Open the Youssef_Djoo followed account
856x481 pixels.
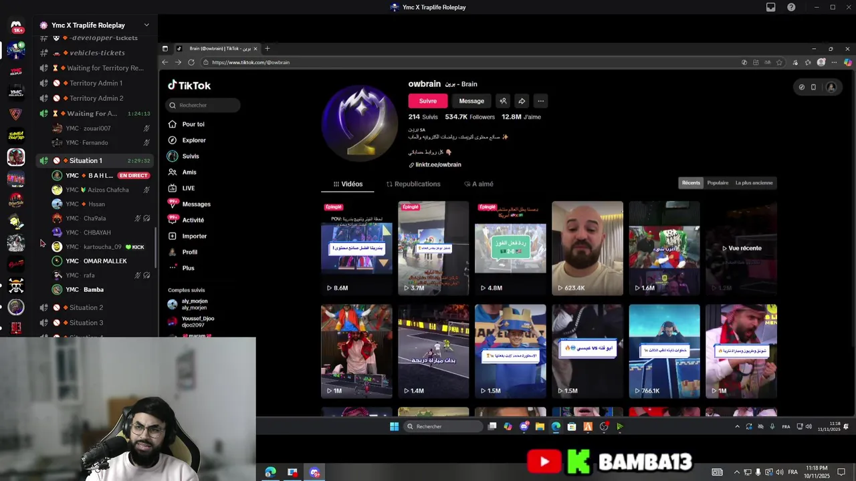(x=191, y=321)
